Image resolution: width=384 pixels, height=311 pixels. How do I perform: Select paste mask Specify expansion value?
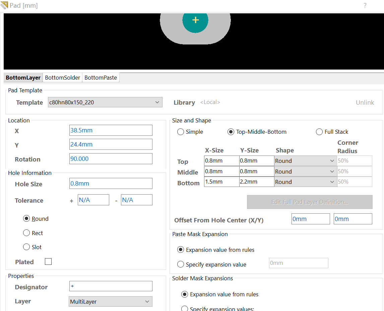[x=181, y=264]
